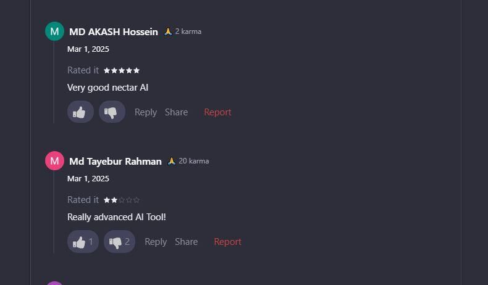The width and height of the screenshot is (488, 285).
Task: Click the five-star rating on Akash's review
Action: pyautogui.click(x=122, y=70)
